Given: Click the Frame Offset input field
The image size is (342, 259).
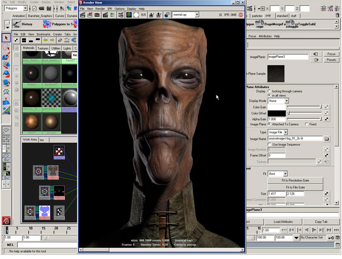Looking at the screenshot, I should pyautogui.click(x=276, y=155).
